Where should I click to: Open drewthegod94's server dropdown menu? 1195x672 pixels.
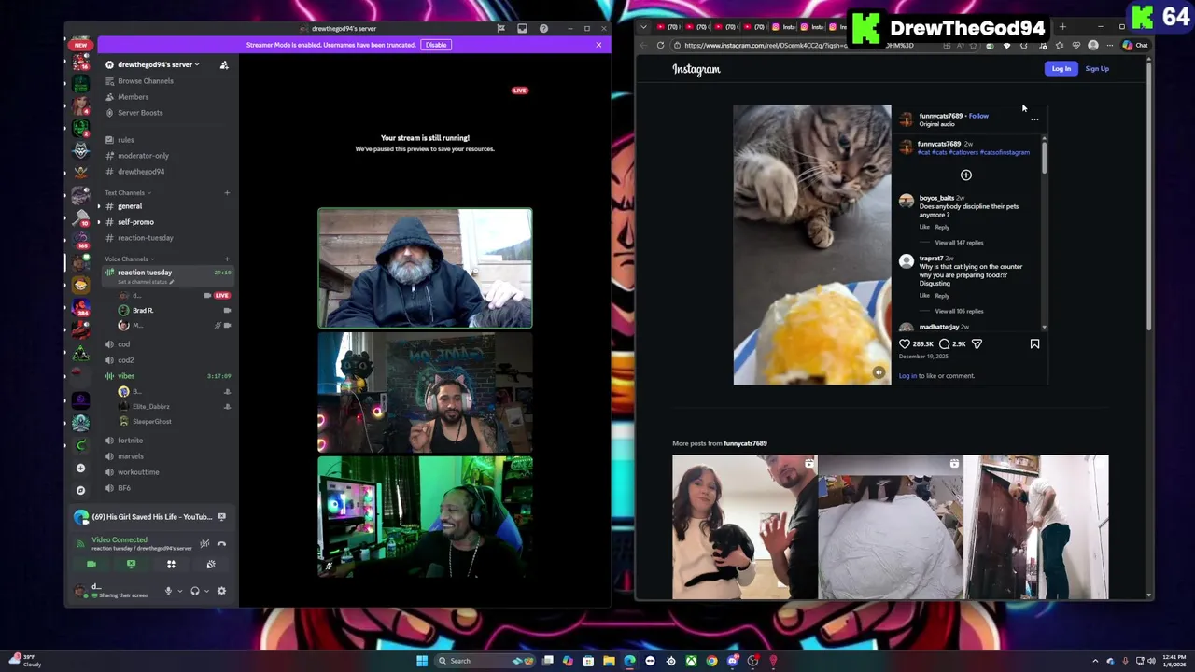click(152, 64)
